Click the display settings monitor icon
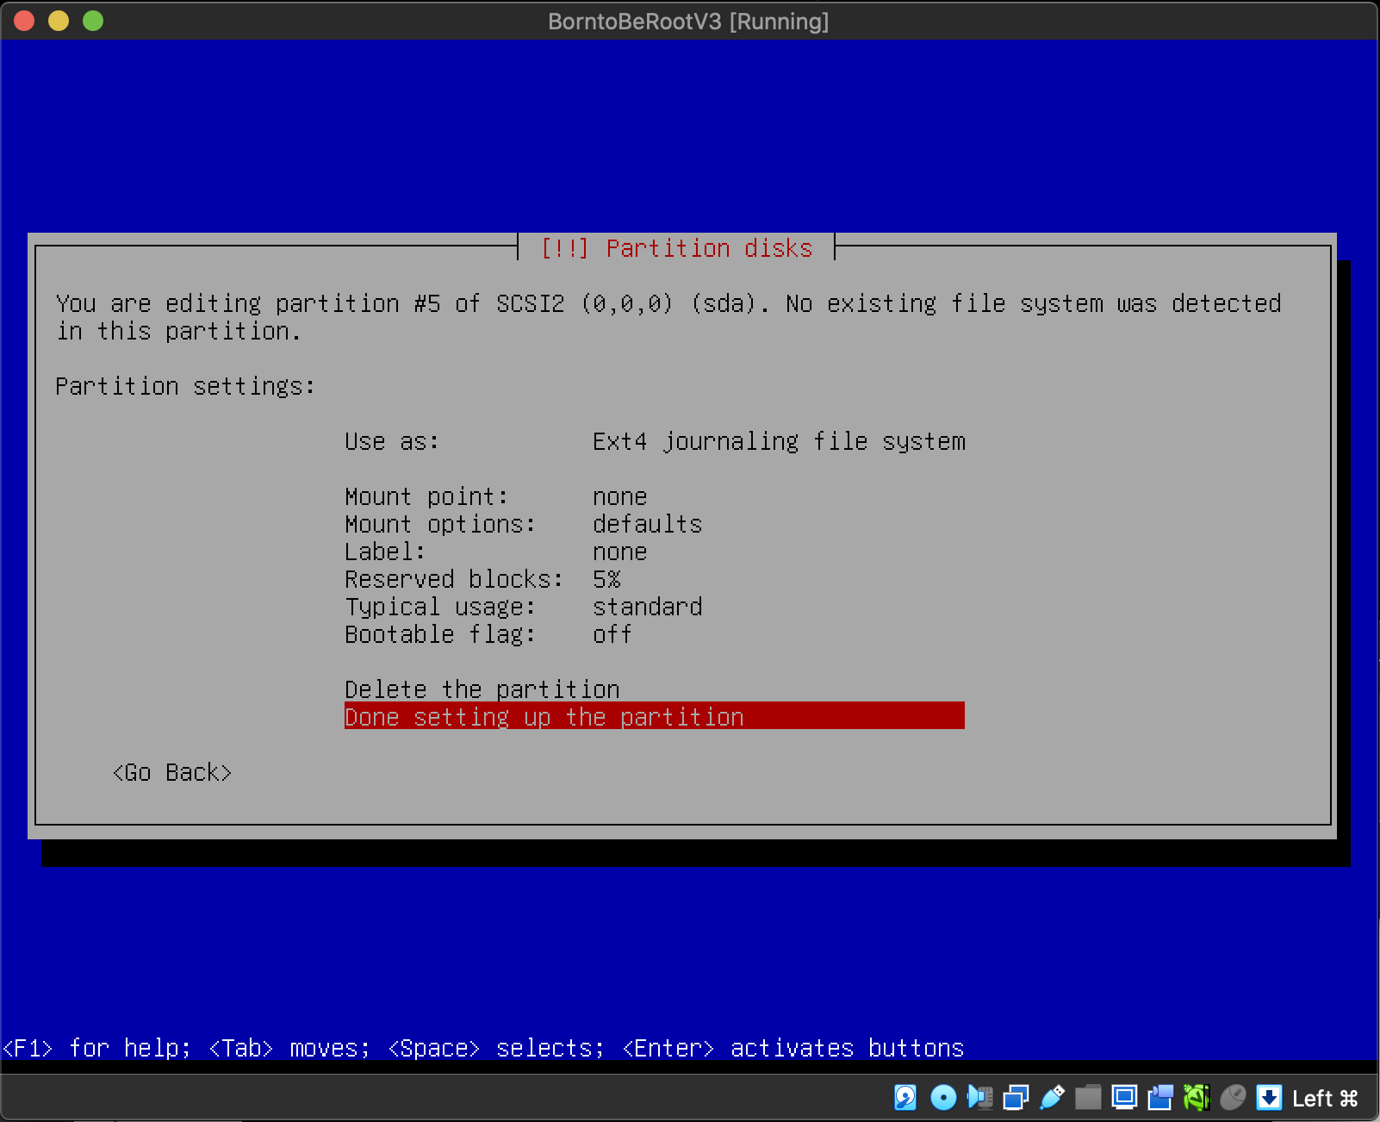 (x=1124, y=1097)
